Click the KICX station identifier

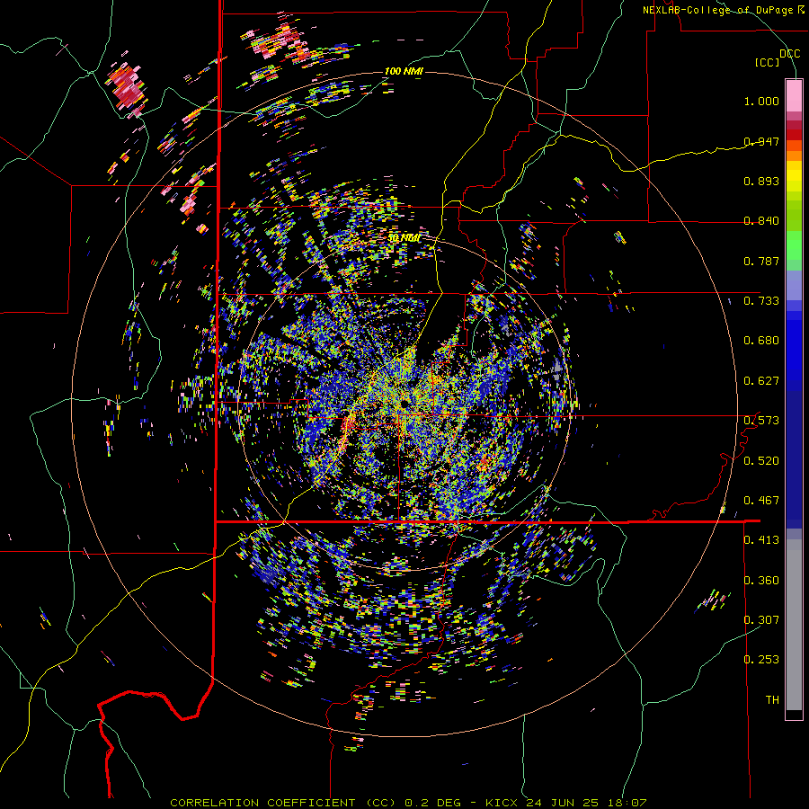[x=503, y=803]
